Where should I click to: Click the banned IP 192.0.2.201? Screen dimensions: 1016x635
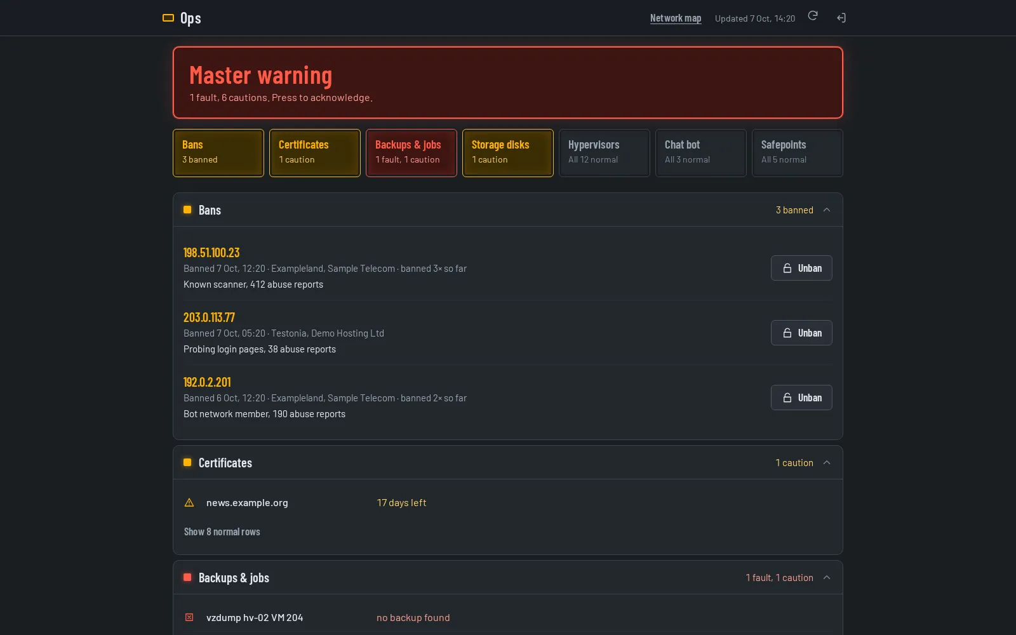click(207, 382)
